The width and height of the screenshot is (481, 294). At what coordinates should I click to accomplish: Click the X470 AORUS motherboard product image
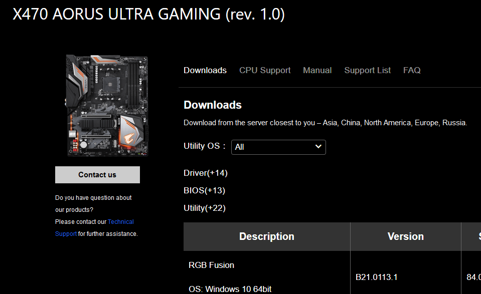[x=107, y=106]
